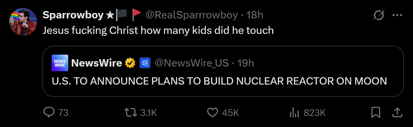Bookmark this post
This screenshot has height=127, width=413.
pyautogui.click(x=376, y=112)
